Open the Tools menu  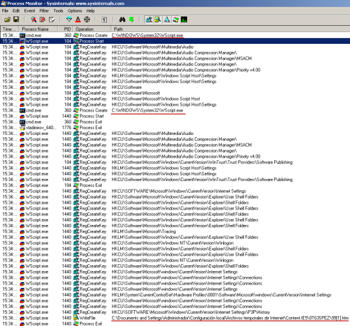[58, 11]
